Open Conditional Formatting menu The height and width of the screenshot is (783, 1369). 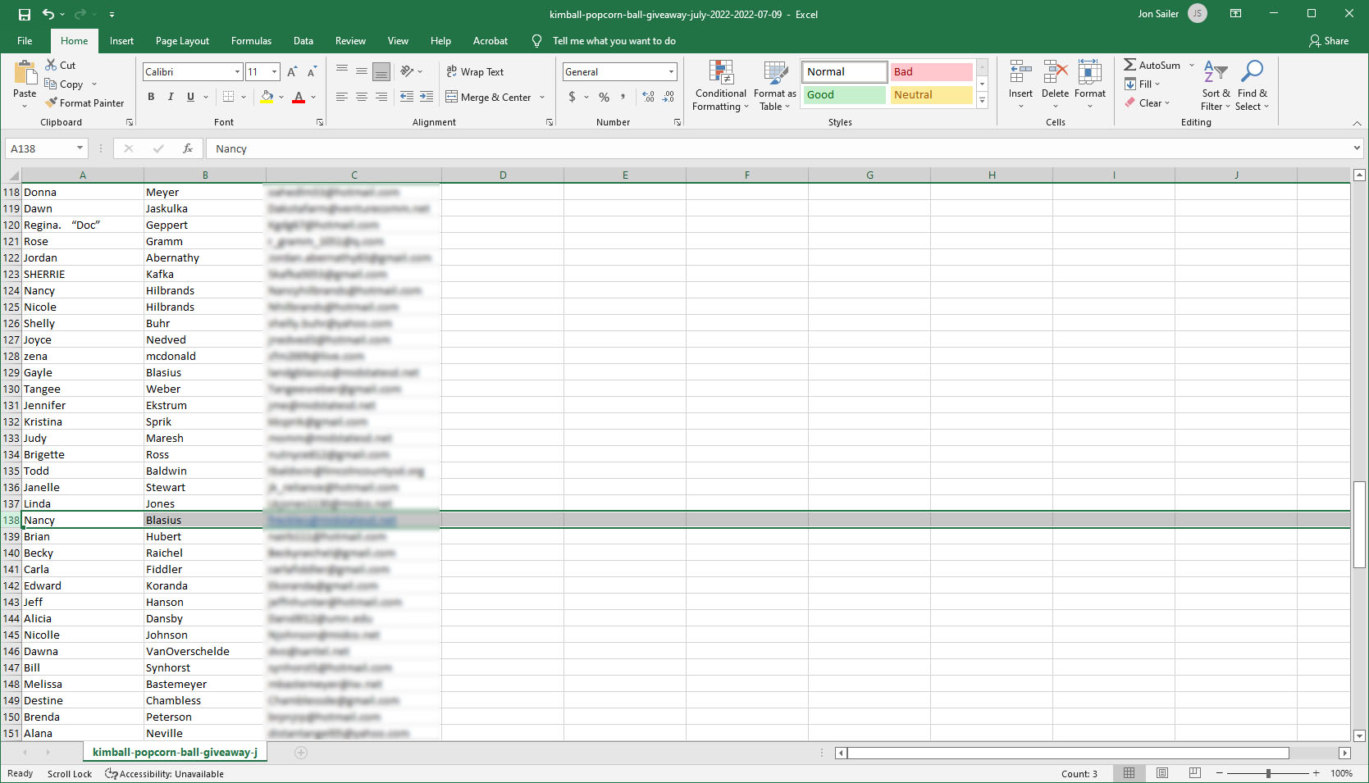click(720, 86)
